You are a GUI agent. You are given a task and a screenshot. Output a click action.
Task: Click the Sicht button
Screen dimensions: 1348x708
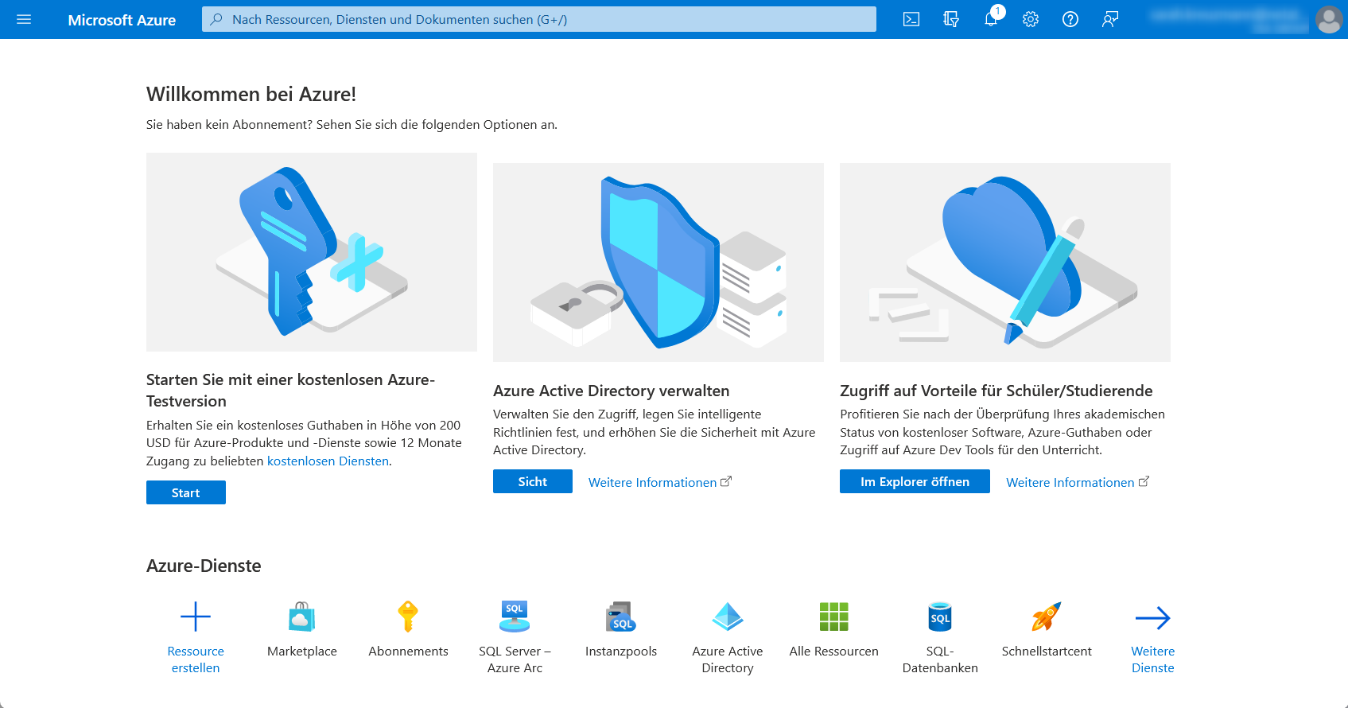click(x=533, y=481)
